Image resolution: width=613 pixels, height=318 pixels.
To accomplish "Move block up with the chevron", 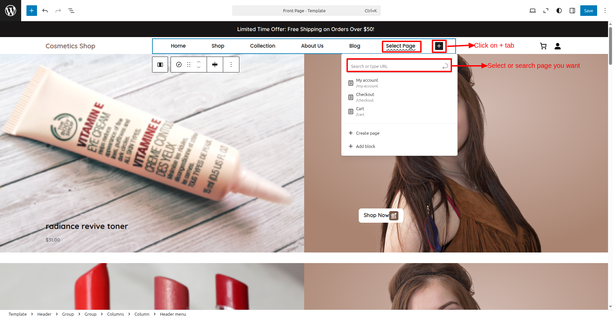I will click(x=199, y=62).
